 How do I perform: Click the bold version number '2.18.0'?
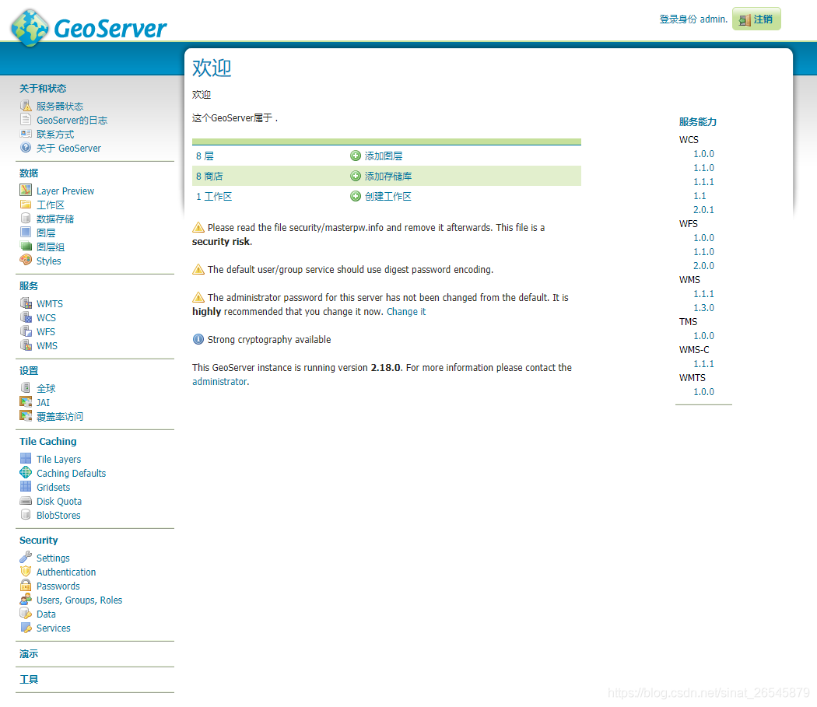[x=386, y=367]
